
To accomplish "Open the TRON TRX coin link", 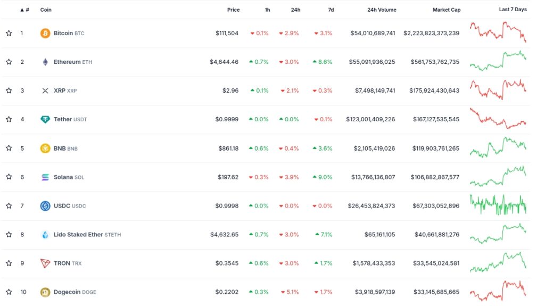I will click(x=68, y=263).
